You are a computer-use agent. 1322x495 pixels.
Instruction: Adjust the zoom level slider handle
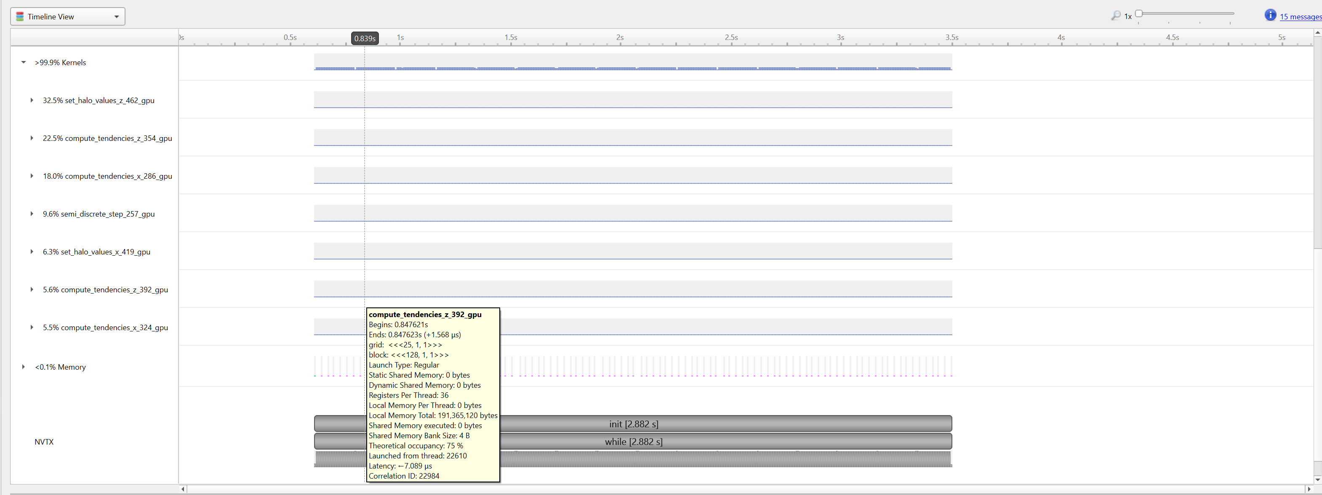[x=1138, y=13]
